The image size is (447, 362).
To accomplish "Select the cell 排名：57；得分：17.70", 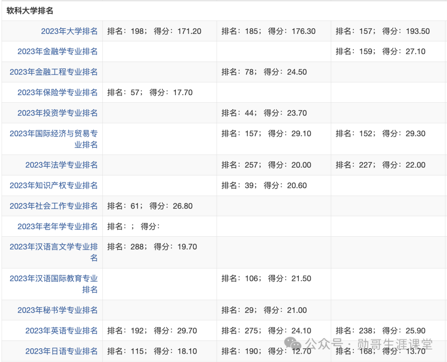I will (x=160, y=93).
